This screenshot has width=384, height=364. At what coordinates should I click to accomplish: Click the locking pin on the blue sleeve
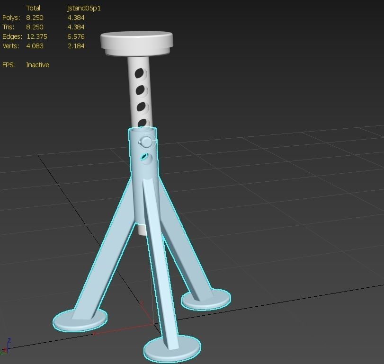click(x=146, y=142)
